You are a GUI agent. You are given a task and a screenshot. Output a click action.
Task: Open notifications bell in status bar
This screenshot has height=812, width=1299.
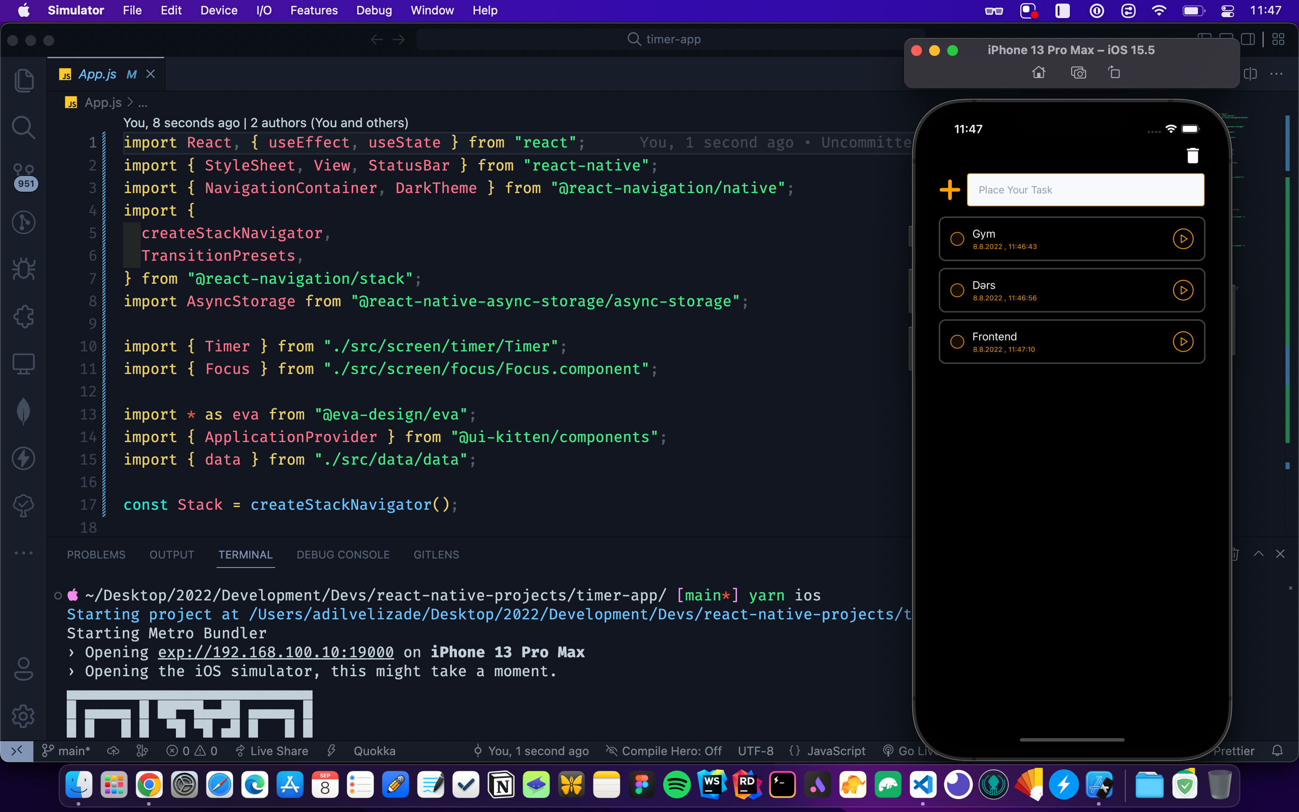pyautogui.click(x=1277, y=751)
